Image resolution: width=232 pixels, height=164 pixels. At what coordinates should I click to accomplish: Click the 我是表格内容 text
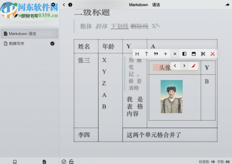pyautogui.click(x=135, y=106)
